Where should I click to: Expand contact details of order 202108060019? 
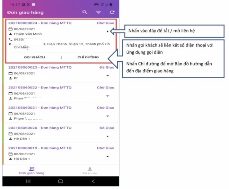pyautogui.click(x=108, y=156)
